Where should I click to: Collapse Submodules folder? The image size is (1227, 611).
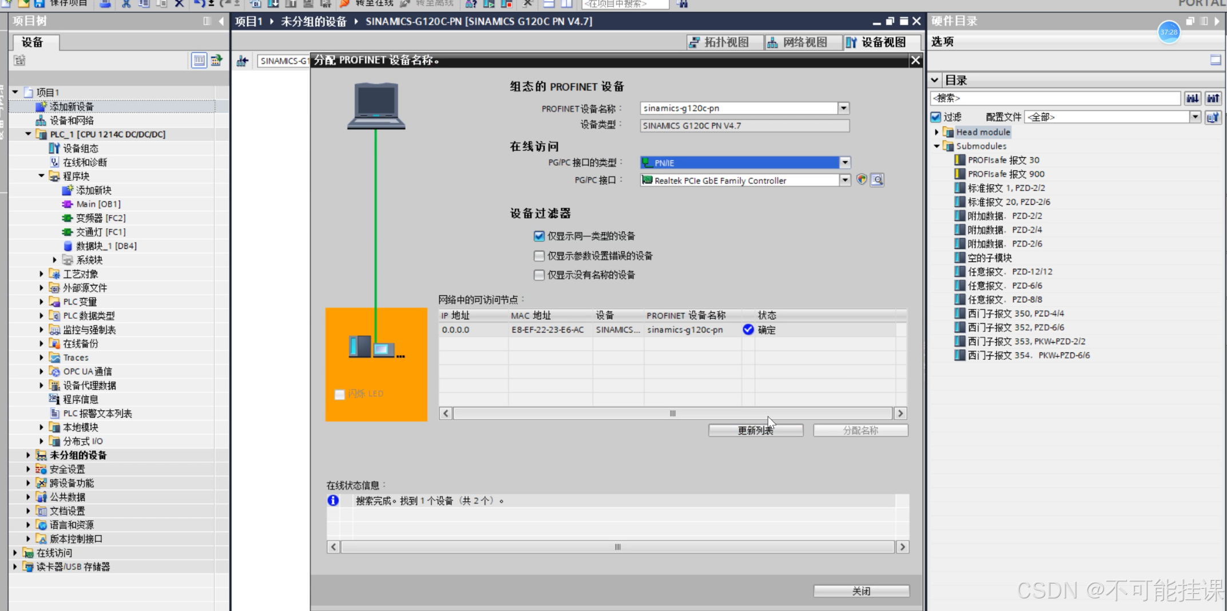point(936,146)
